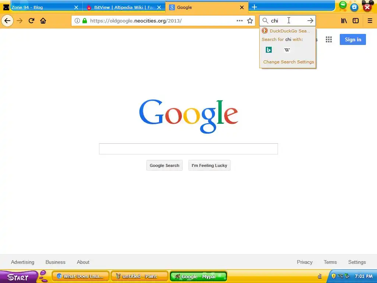Click the Google logo
Screen dimensions: 377x283
pos(188,116)
